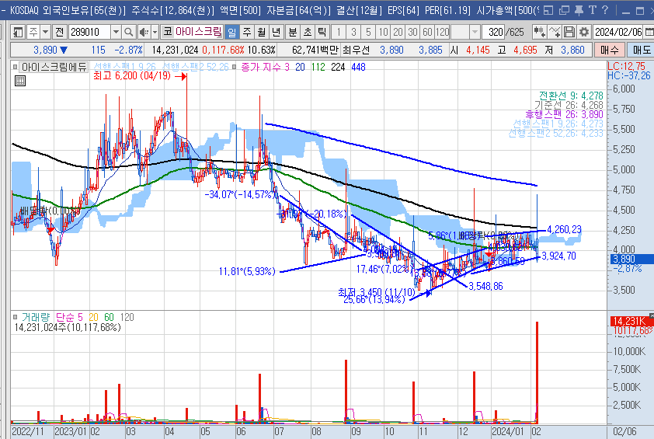Click the speaker sound alert icon
The height and width of the screenshot is (439, 654).
pos(144,32)
